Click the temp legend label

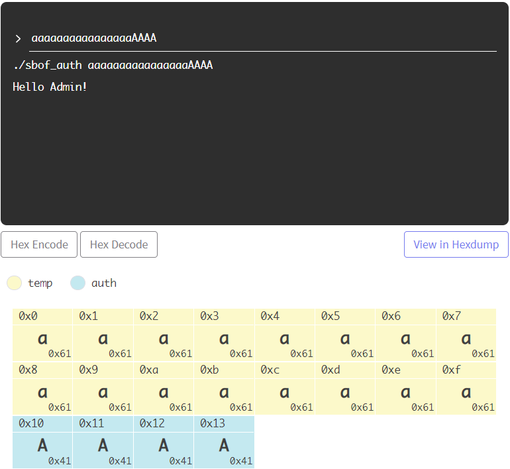pos(40,284)
